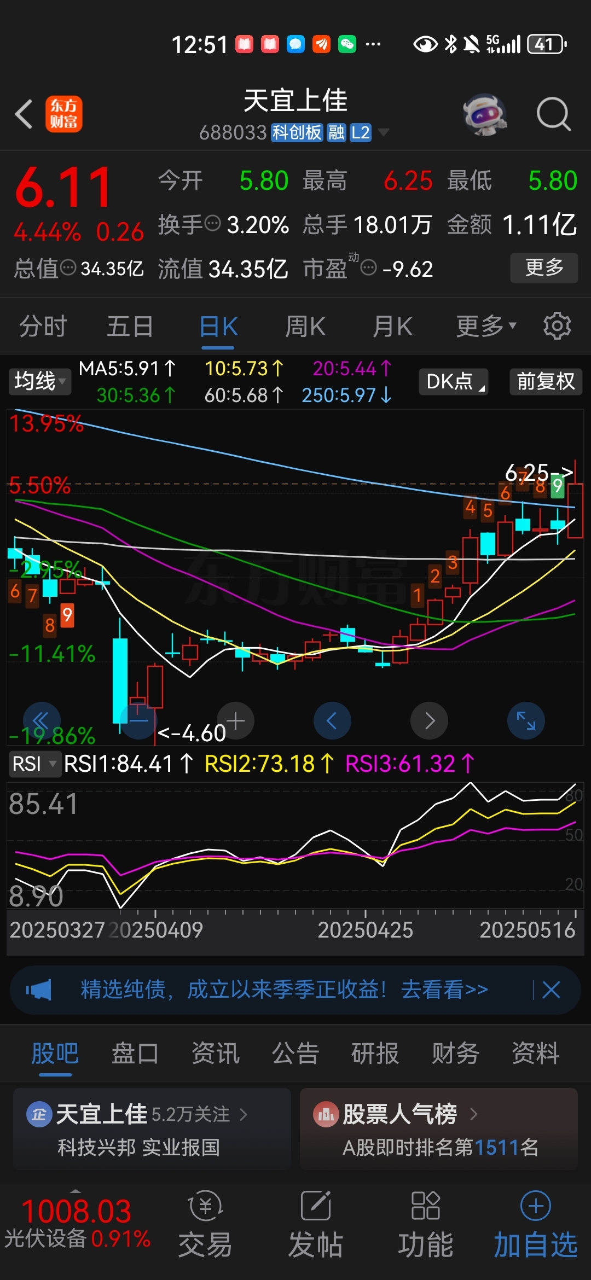Open 股票人气榜 chevron
591x1280 pixels.
474,1114
